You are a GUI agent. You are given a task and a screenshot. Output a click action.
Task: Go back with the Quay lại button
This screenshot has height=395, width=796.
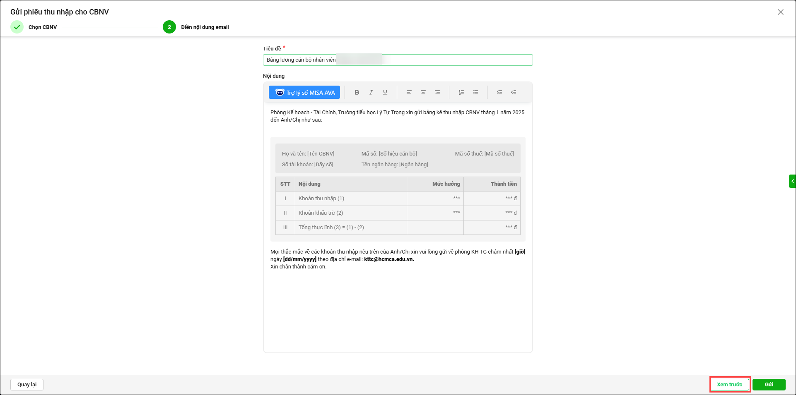[x=27, y=384]
